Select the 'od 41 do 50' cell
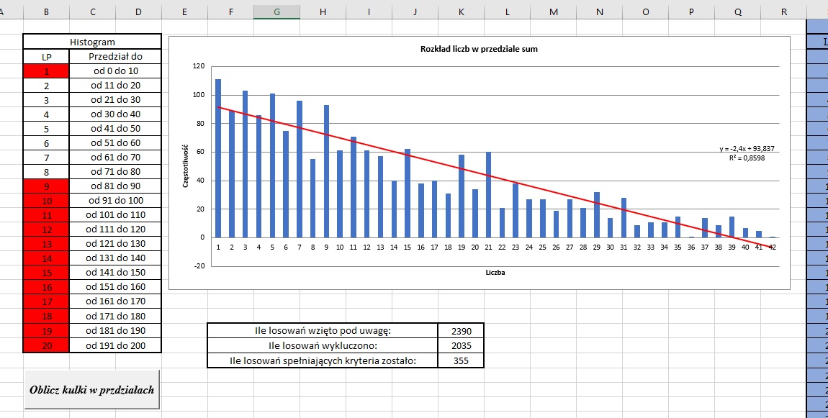The image size is (828, 418). pos(115,129)
